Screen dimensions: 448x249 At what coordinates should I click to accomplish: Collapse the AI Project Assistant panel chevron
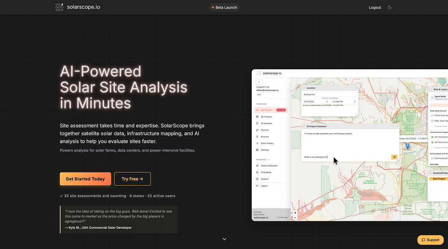pyautogui.click(x=397, y=127)
